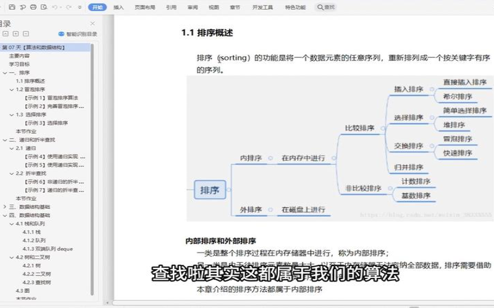This screenshot has height=308, width=494.
Task: Open 【示例 6】非递归的折半 outline entry
Action: (x=54, y=182)
